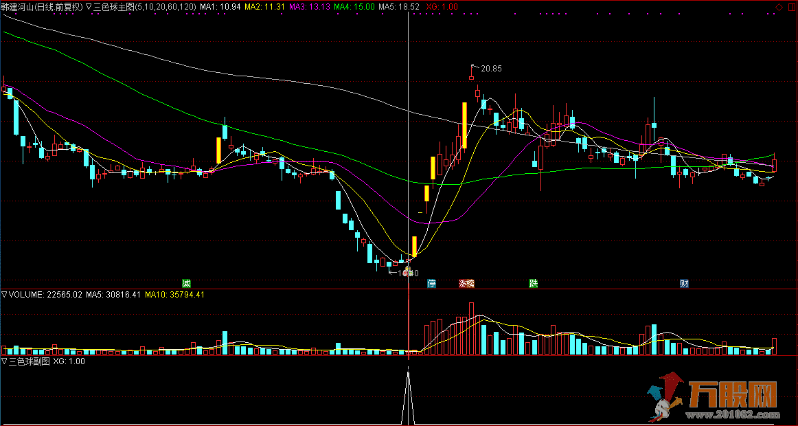Click the volume MA5: 30816.41 readout
This screenshot has height=426, width=798.
(x=113, y=294)
